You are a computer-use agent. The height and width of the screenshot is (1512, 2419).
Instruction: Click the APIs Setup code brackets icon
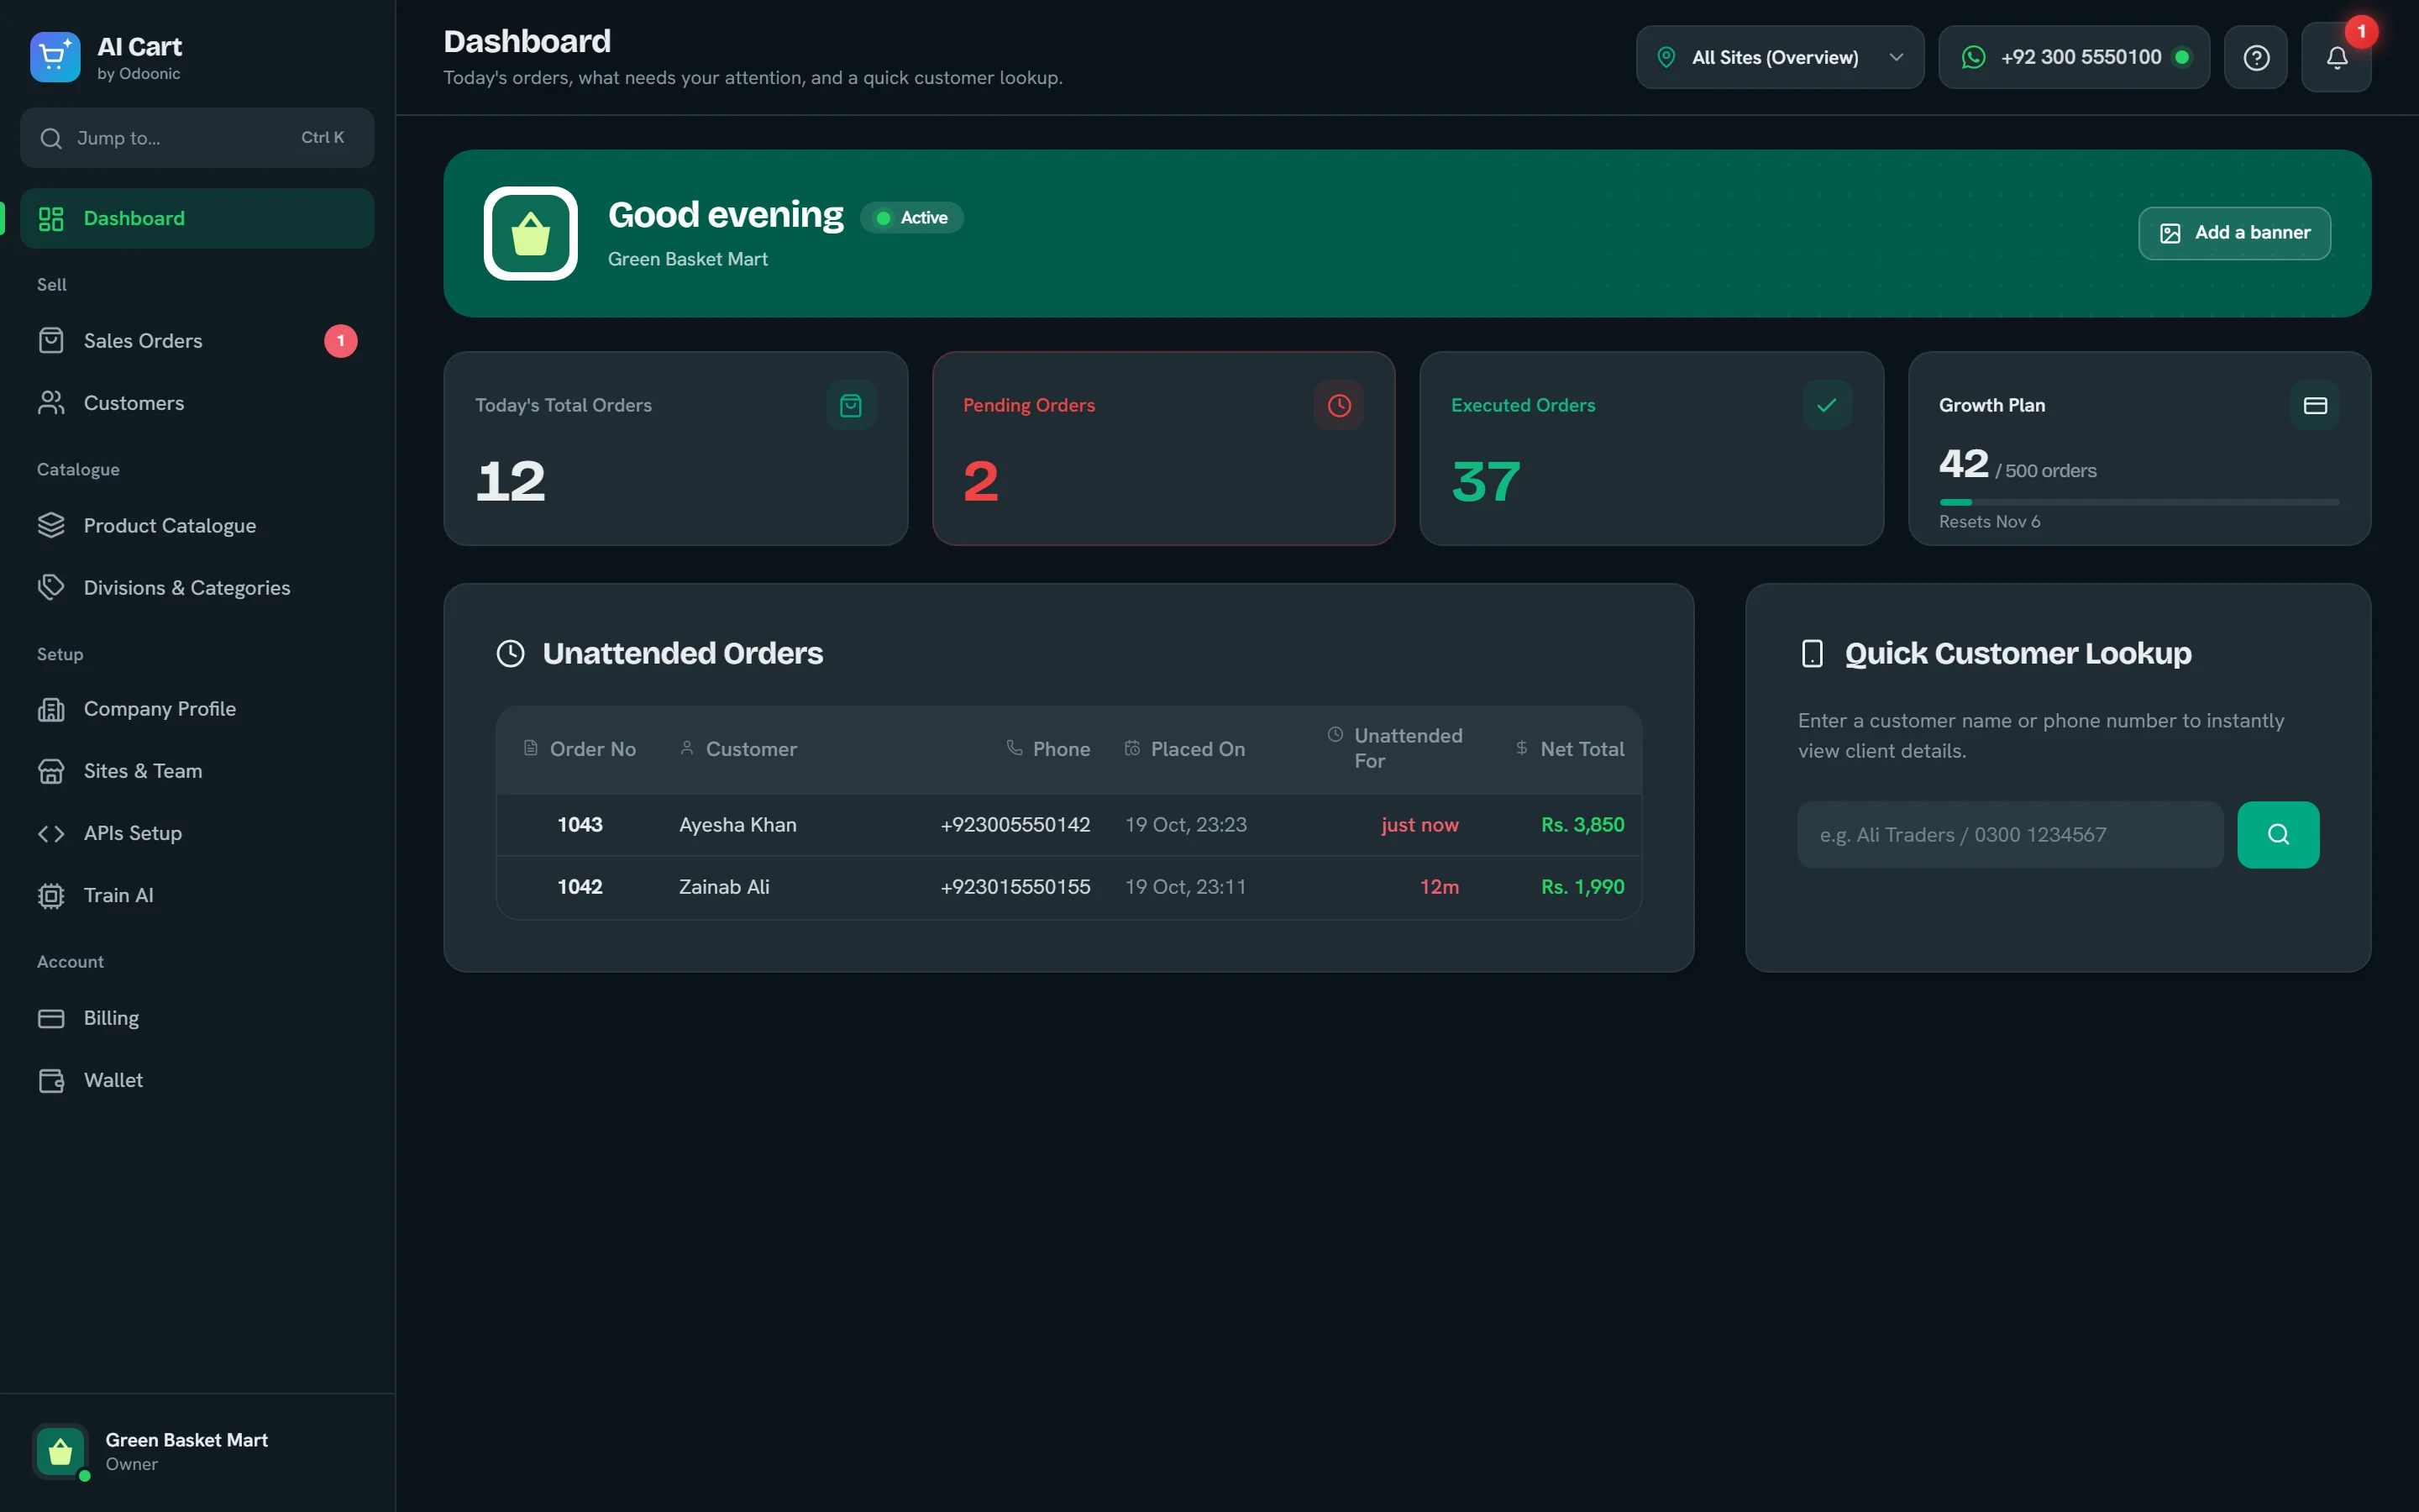point(51,833)
